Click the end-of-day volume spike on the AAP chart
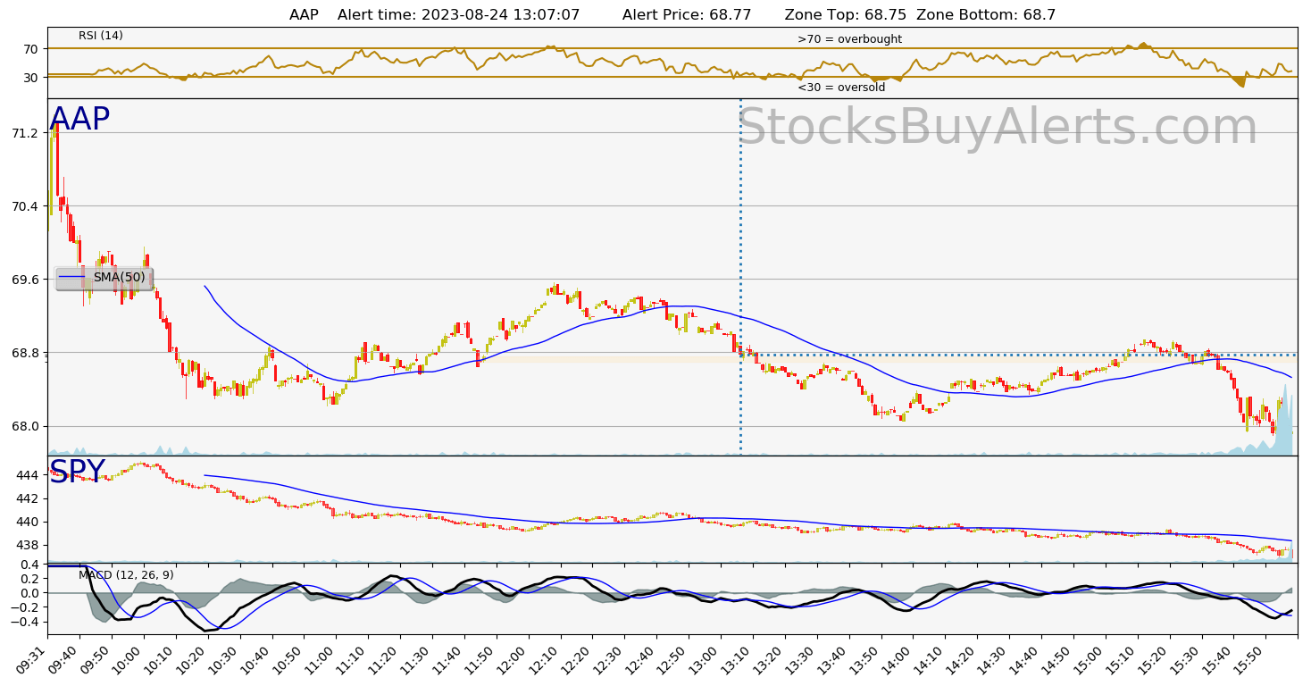 pos(1282,420)
